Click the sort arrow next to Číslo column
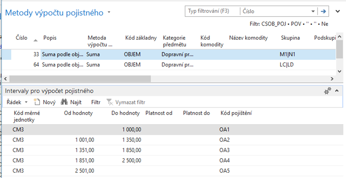Viewport: 346px width, 178px height. (36, 40)
